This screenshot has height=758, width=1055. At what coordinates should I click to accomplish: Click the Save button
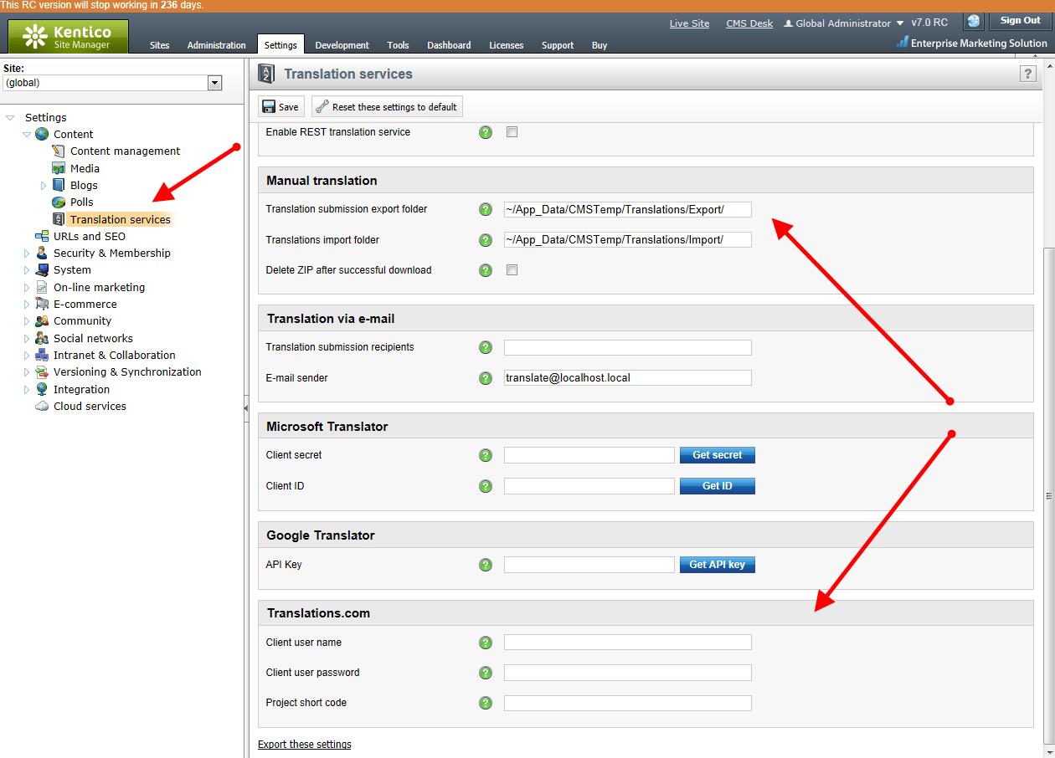tap(280, 106)
